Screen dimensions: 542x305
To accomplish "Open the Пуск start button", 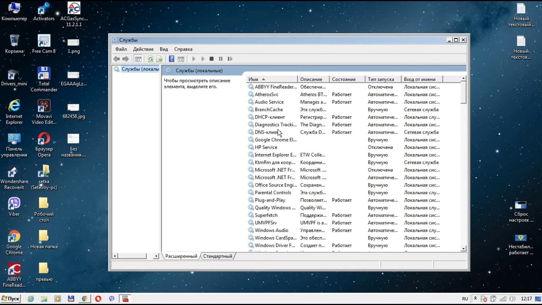I will coord(11,299).
